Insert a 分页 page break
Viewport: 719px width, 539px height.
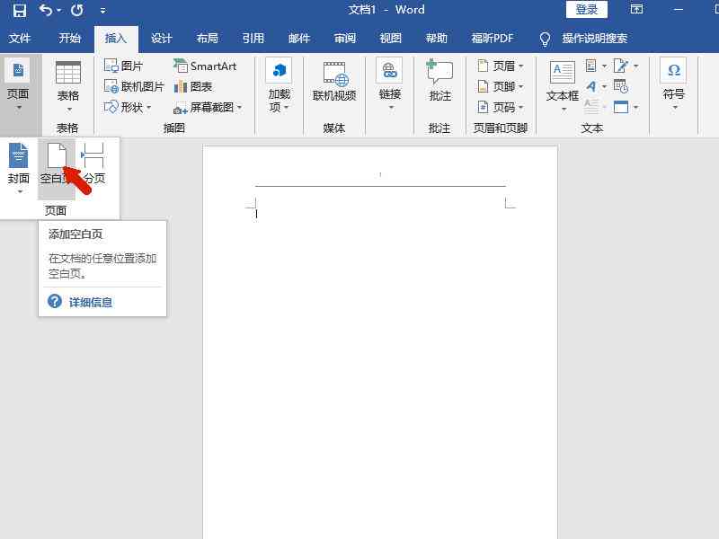point(94,164)
